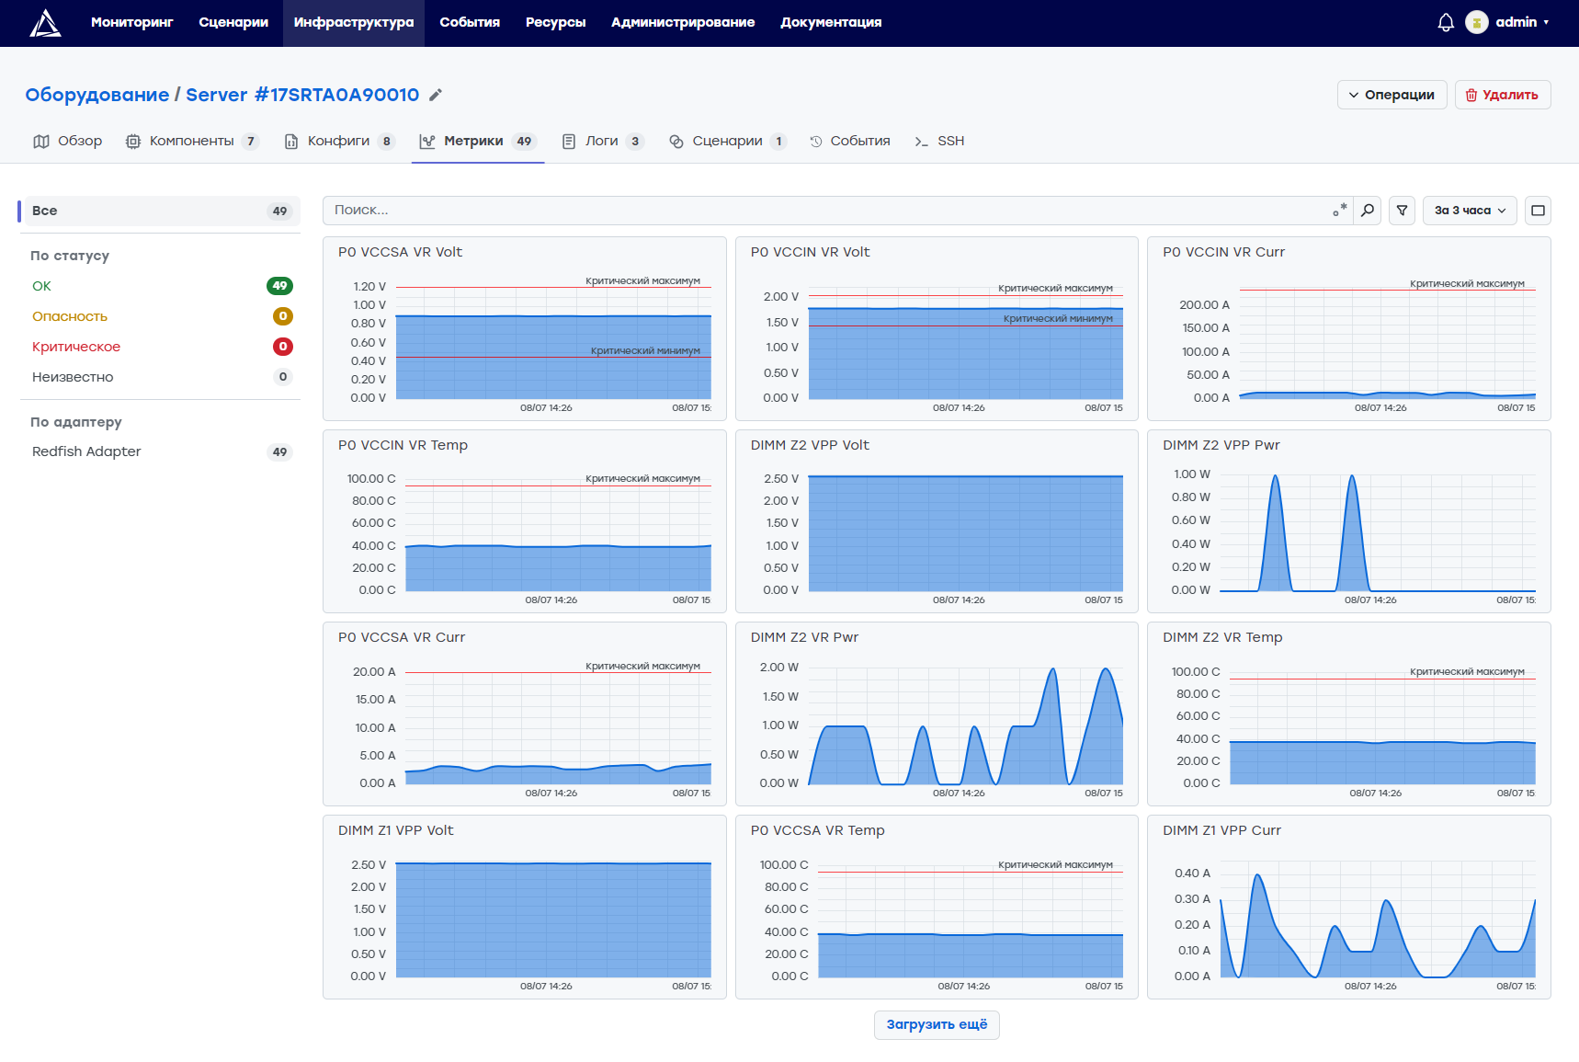Toggle the fullscreen layout view icon

(1538, 211)
